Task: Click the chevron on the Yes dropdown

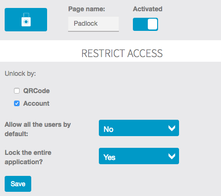Action: click(x=172, y=156)
